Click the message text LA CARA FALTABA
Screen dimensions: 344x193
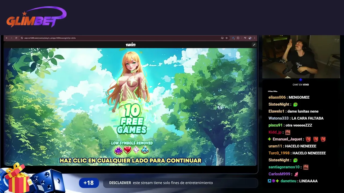[307, 118]
